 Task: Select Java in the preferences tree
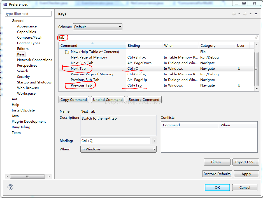(x=15, y=116)
